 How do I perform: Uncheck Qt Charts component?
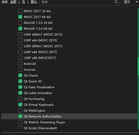coord(20,75)
